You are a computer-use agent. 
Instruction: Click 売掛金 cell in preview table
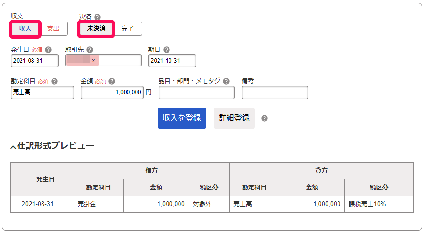click(x=98, y=204)
